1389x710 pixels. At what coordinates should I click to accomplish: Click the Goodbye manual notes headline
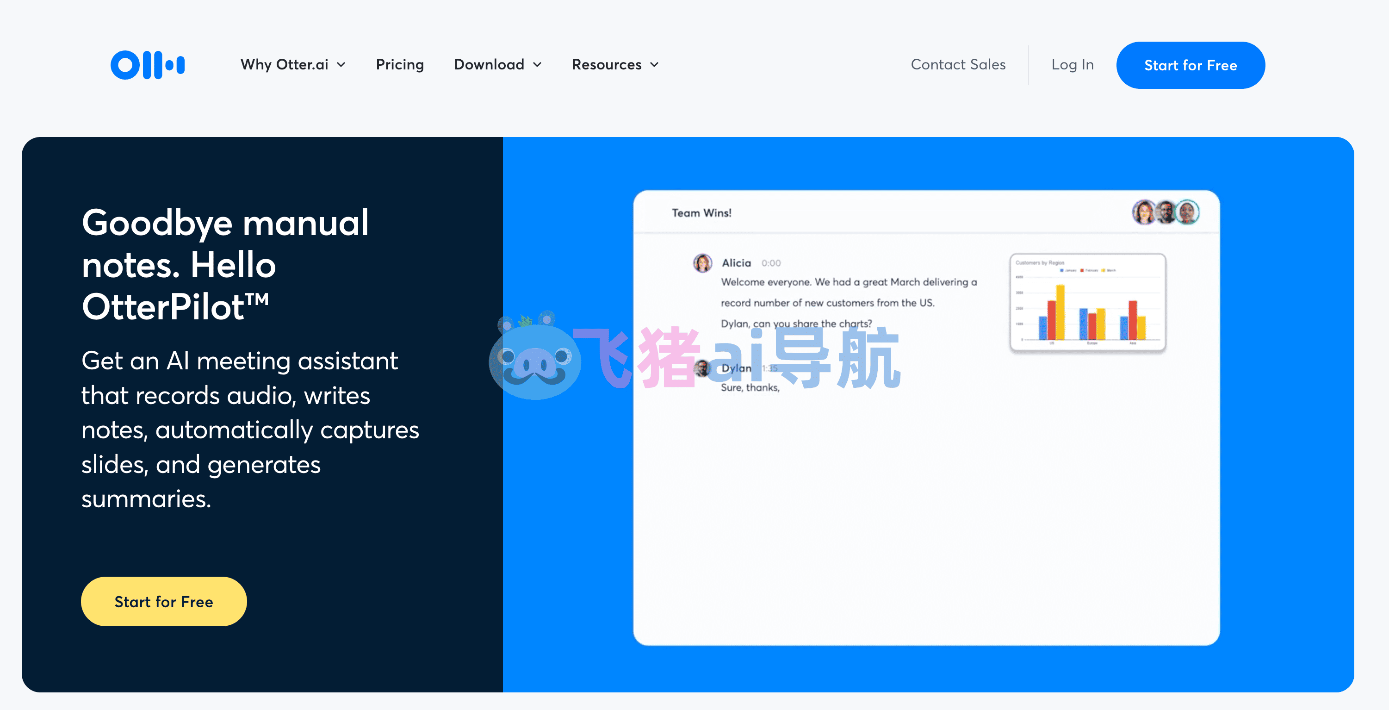(225, 264)
